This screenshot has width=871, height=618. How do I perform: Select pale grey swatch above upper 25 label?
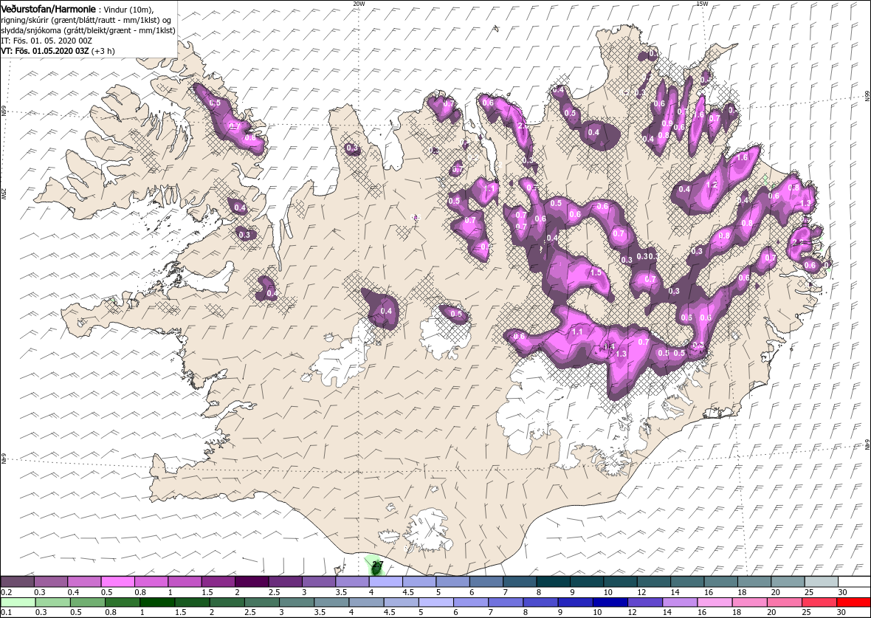tap(821, 582)
